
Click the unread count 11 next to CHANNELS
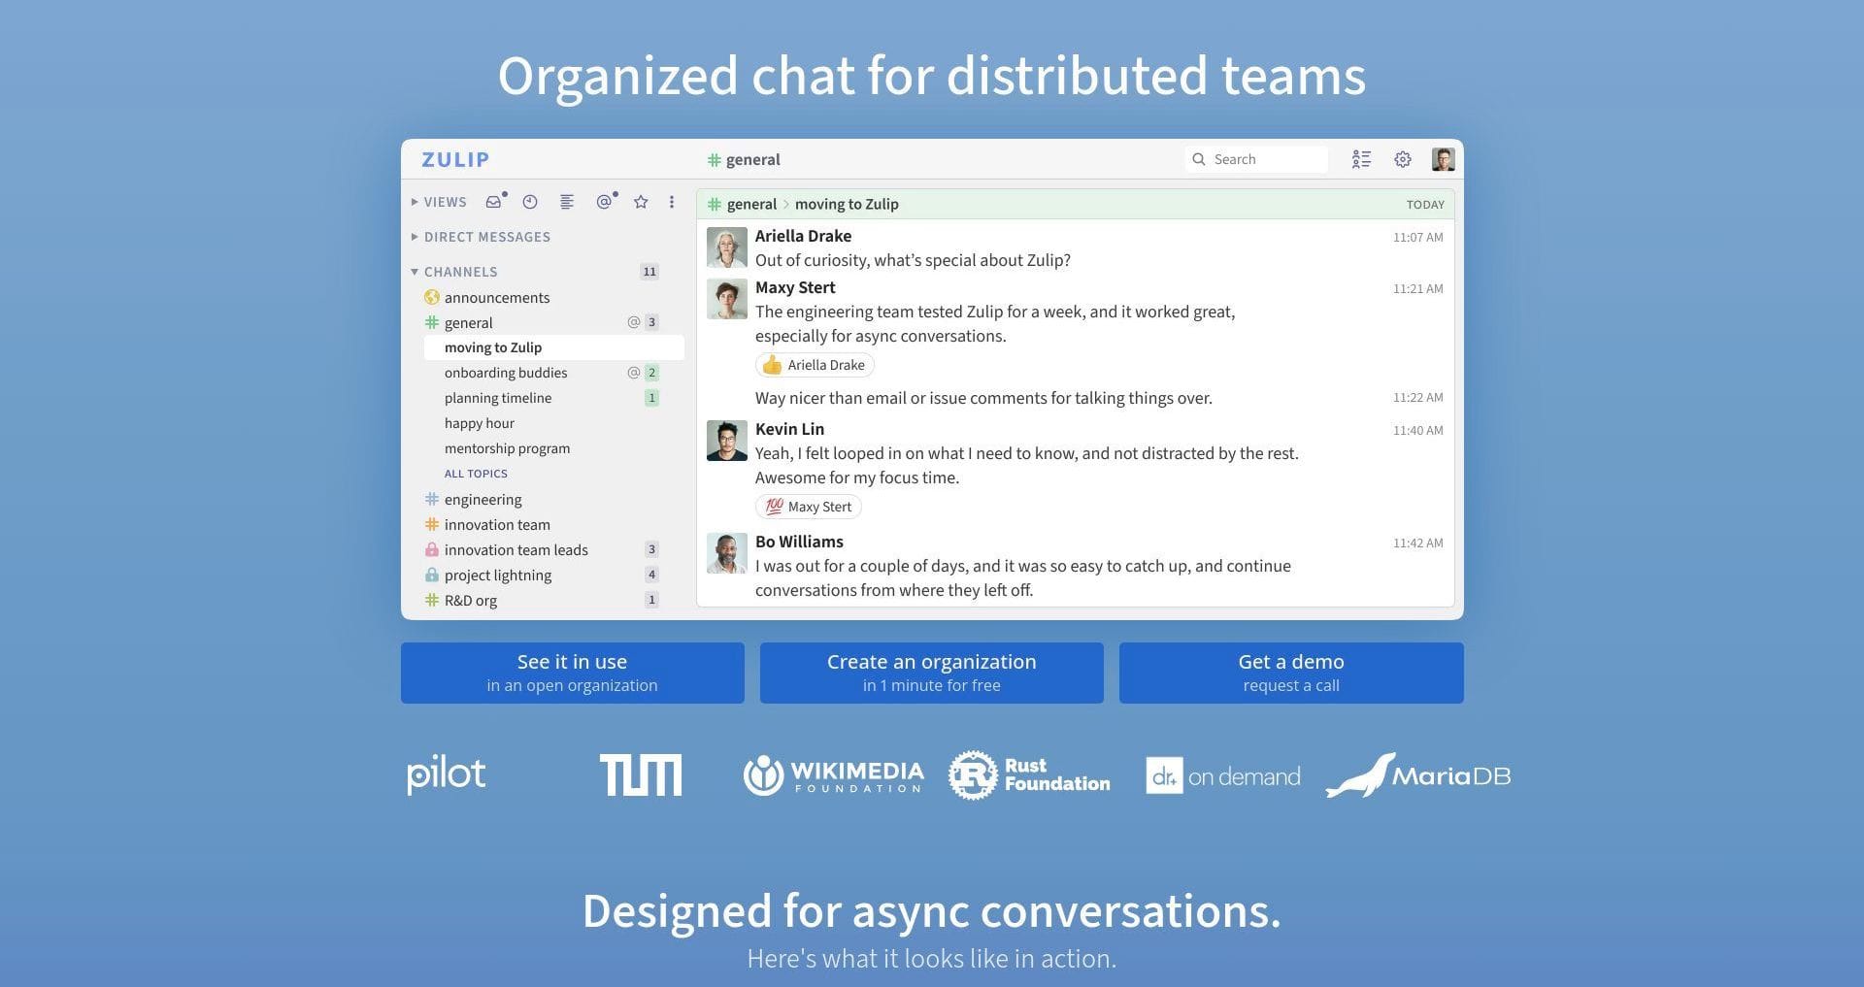(649, 272)
